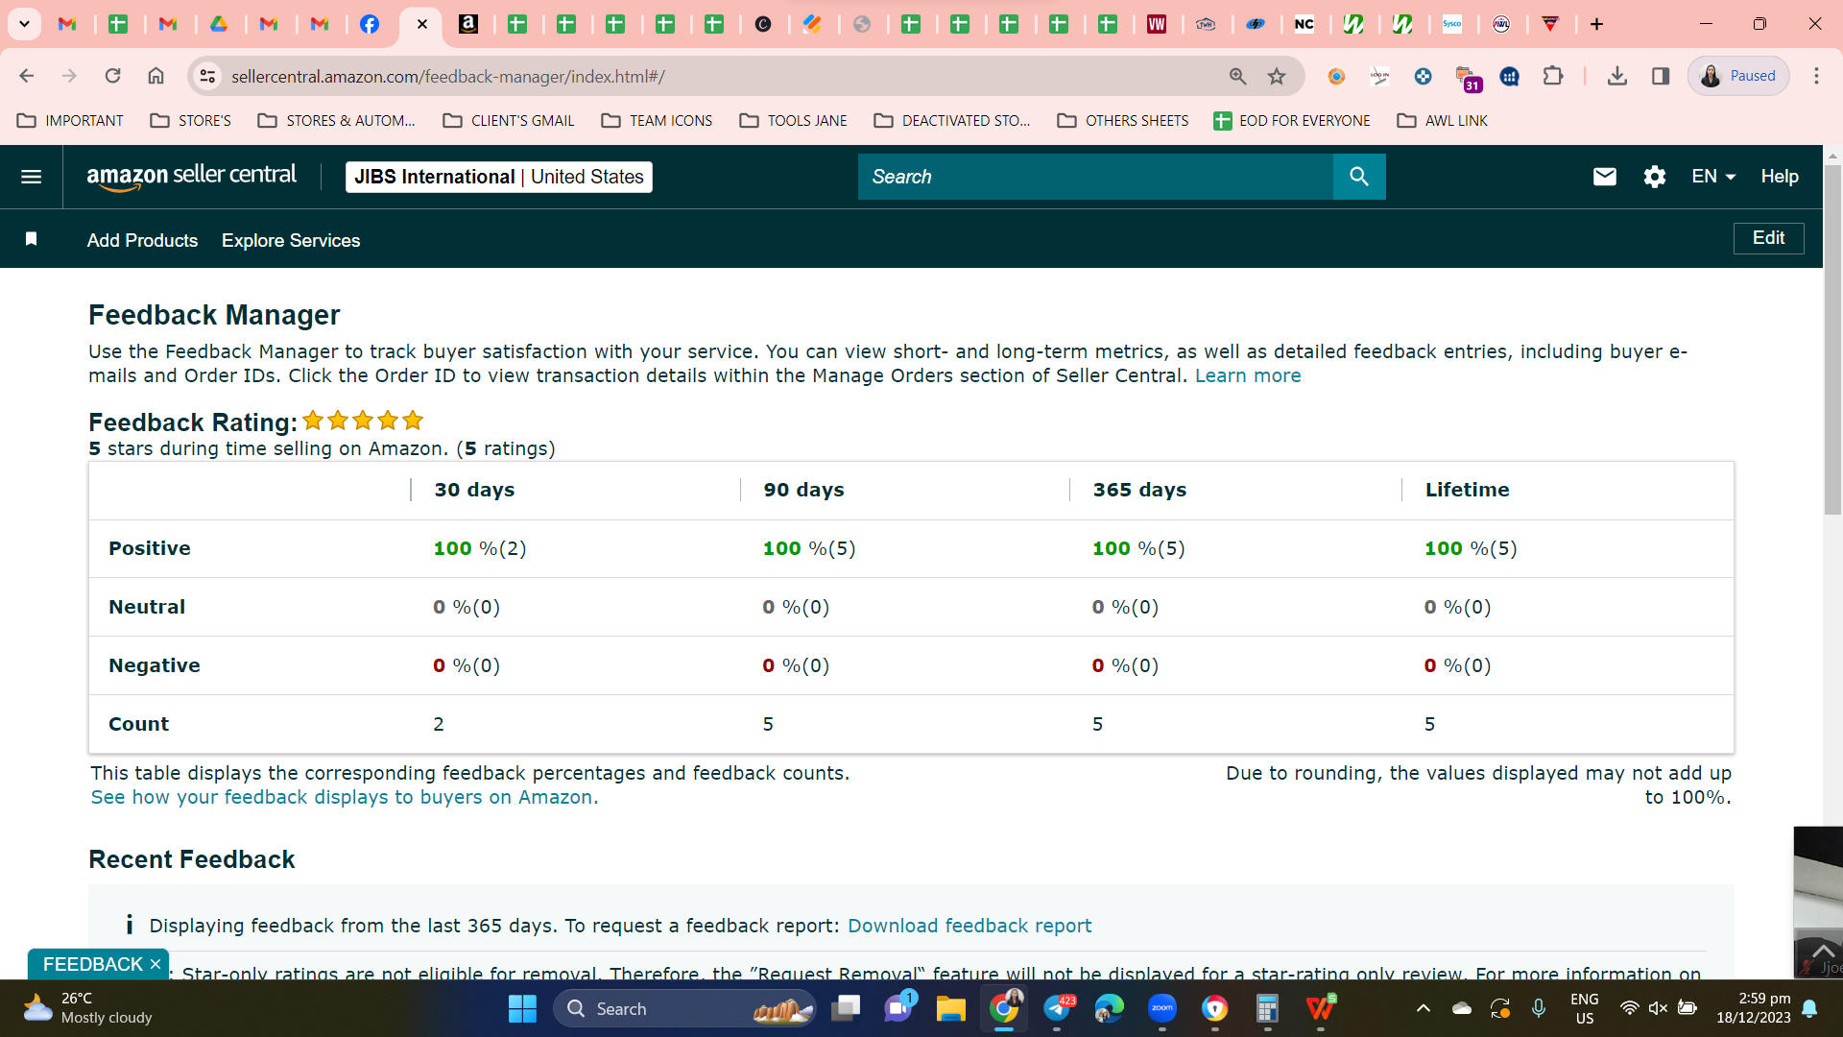Open Zoom from the taskbar

tap(1161, 1008)
